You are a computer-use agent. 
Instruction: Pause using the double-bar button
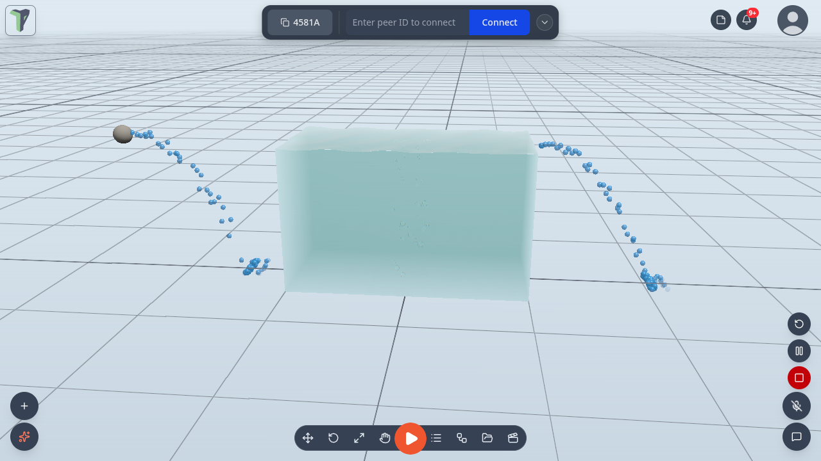tap(799, 351)
